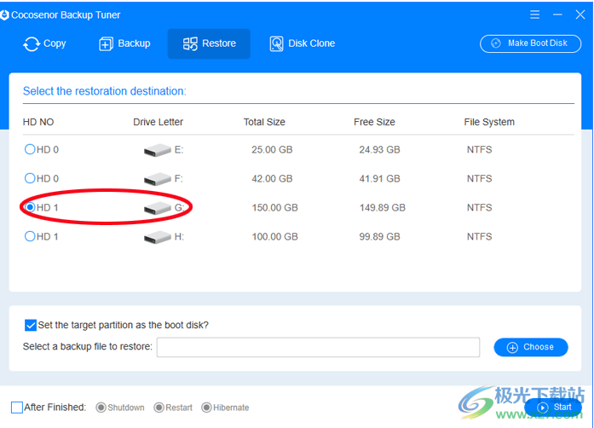
Task: Open the Copy tab
Action: 44,43
